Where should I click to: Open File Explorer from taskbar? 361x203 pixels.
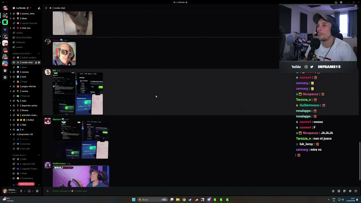click(x=178, y=200)
